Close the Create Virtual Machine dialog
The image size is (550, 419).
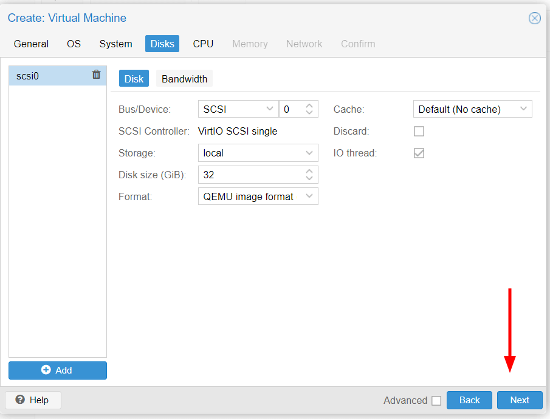(x=535, y=18)
